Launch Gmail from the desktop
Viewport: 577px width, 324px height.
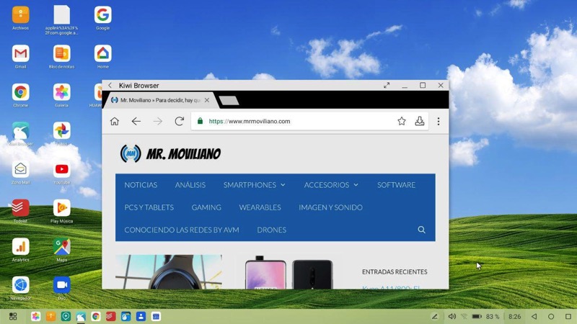pyautogui.click(x=21, y=54)
